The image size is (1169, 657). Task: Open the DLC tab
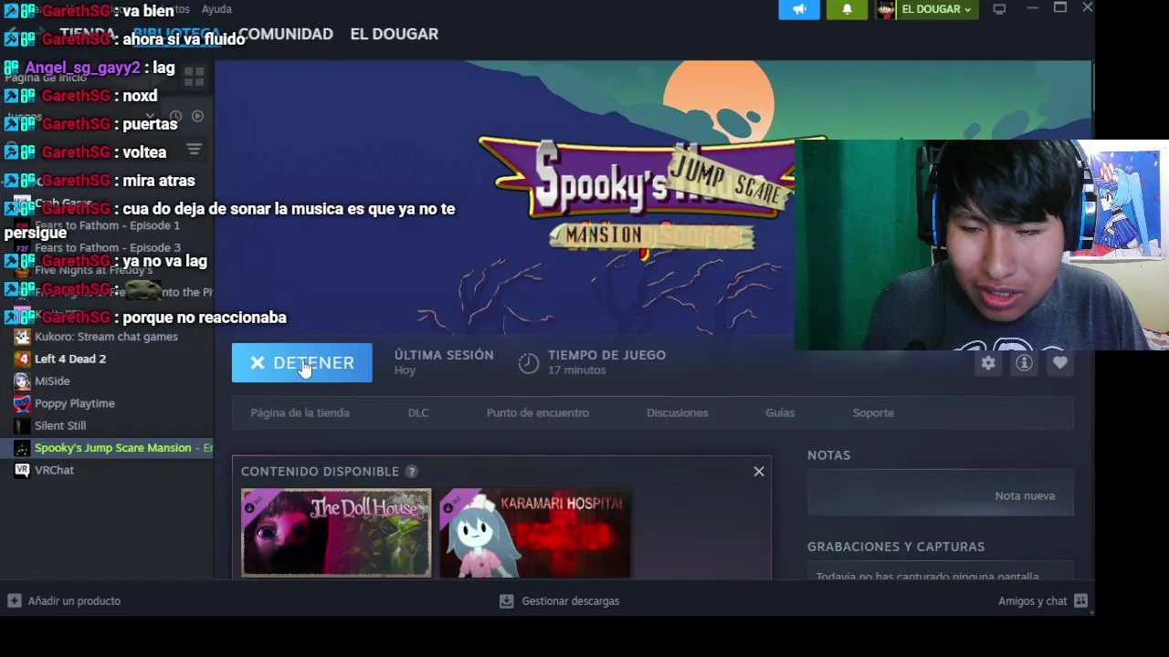coord(418,412)
